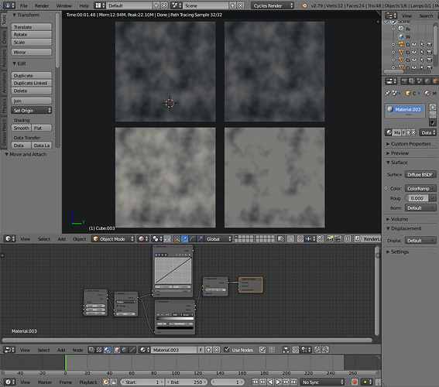Click the Smooth shading button

coord(21,128)
